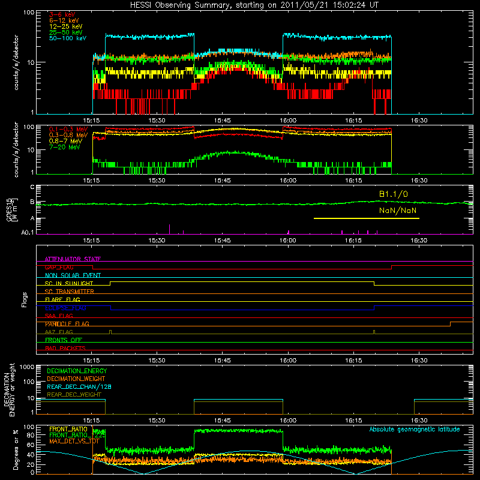Screen dimensions: 480x480
Task: Click 16:30 tick under the Flags panel
Action: click(x=419, y=361)
